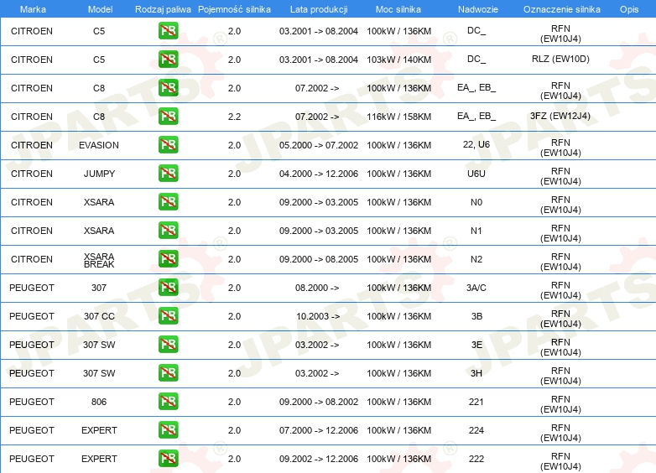Click body code U6U
The height and width of the screenshot is (473, 656).
pos(476,174)
